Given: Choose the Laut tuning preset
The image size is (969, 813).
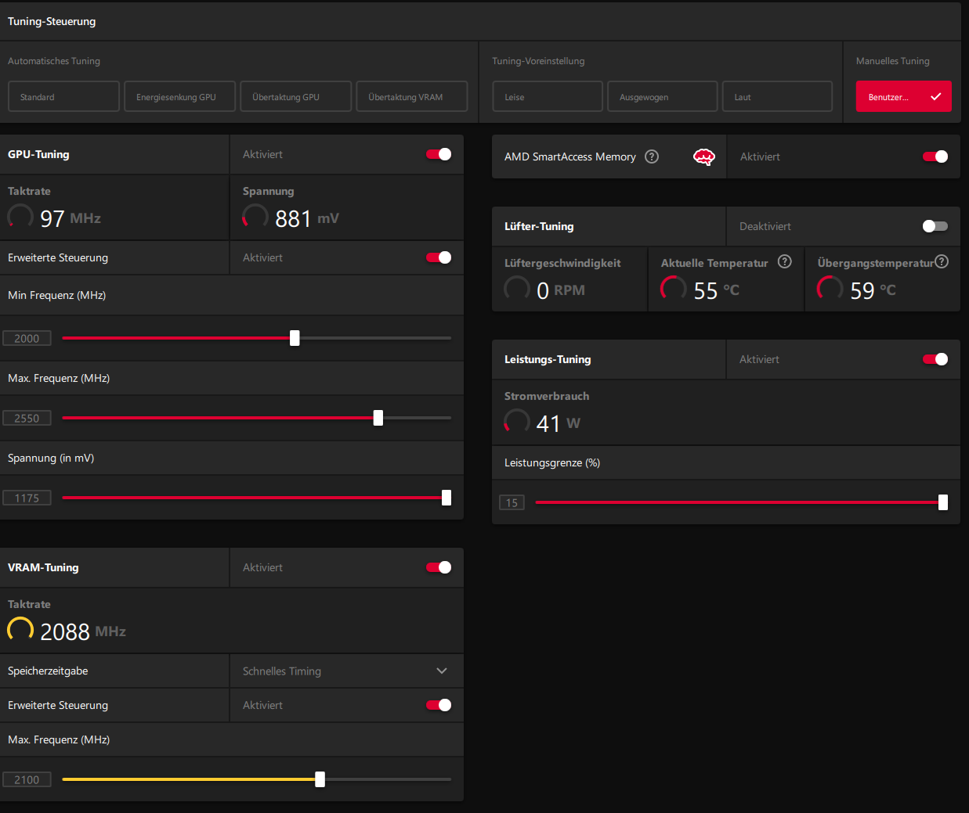Looking at the screenshot, I should point(777,96).
